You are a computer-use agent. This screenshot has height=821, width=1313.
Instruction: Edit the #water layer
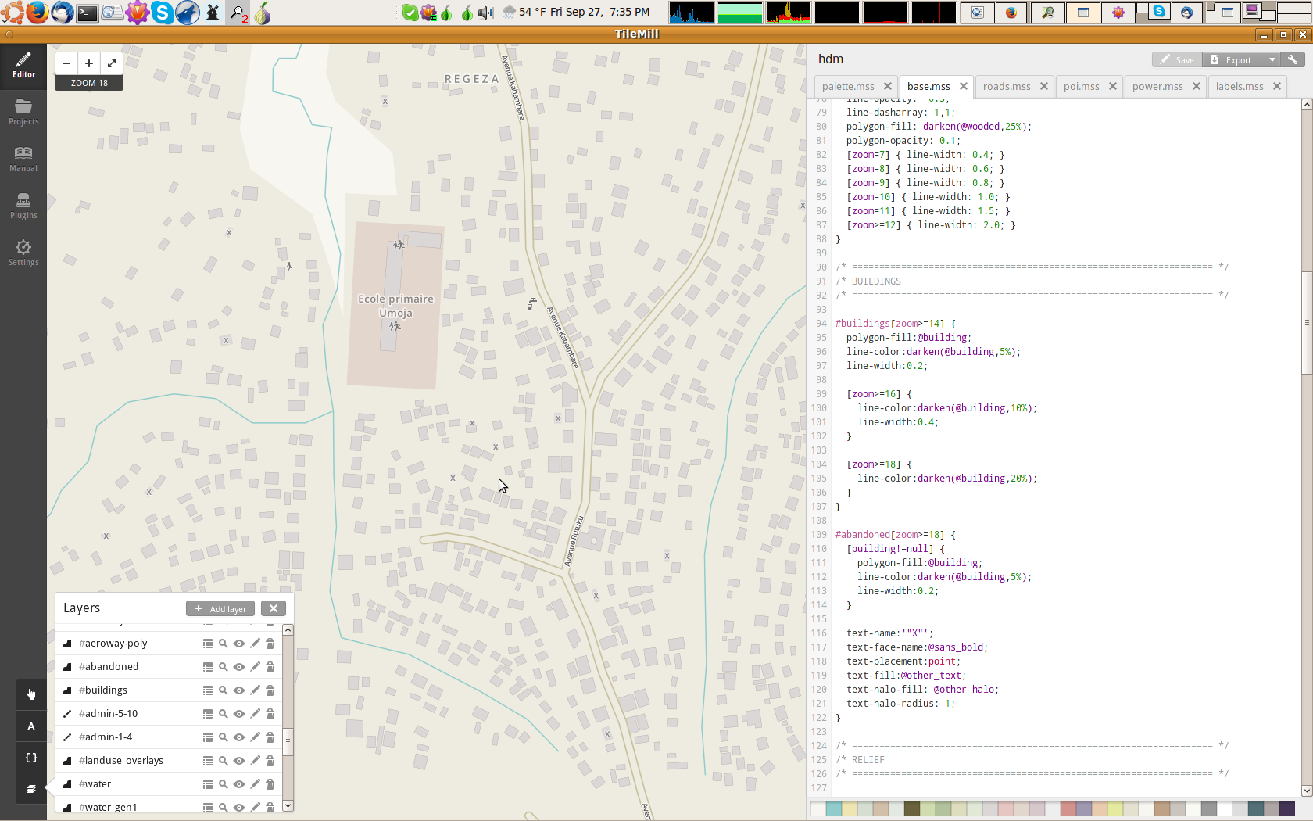coord(255,784)
